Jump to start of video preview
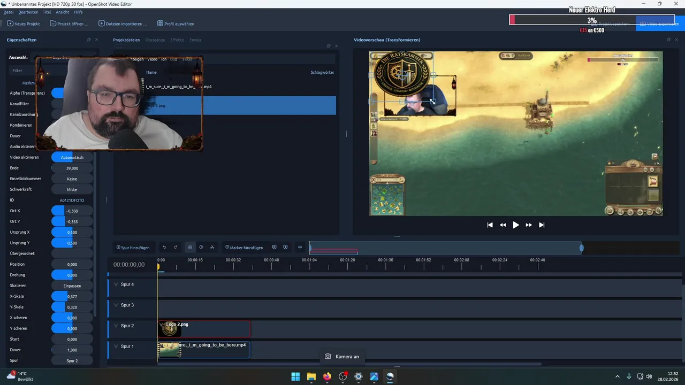Image resolution: width=685 pixels, height=385 pixels. [x=490, y=225]
